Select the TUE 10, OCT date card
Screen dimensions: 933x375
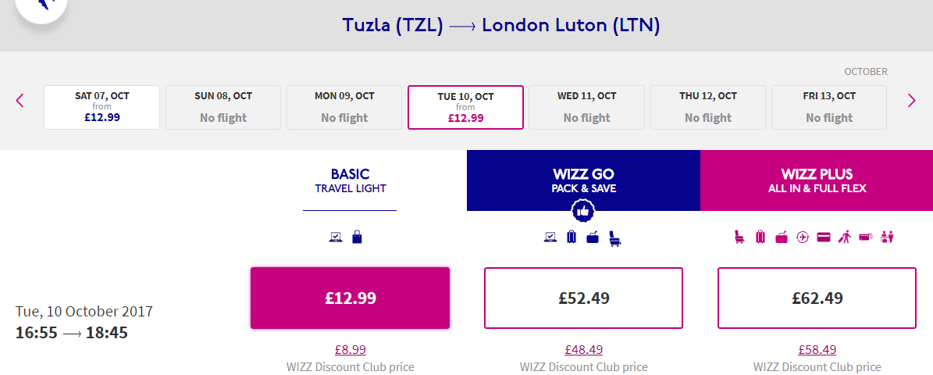[x=465, y=107]
